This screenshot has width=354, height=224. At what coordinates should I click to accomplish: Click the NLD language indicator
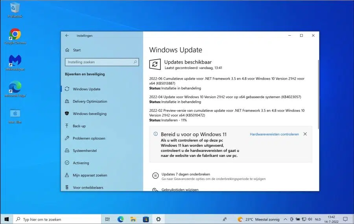coord(318,219)
